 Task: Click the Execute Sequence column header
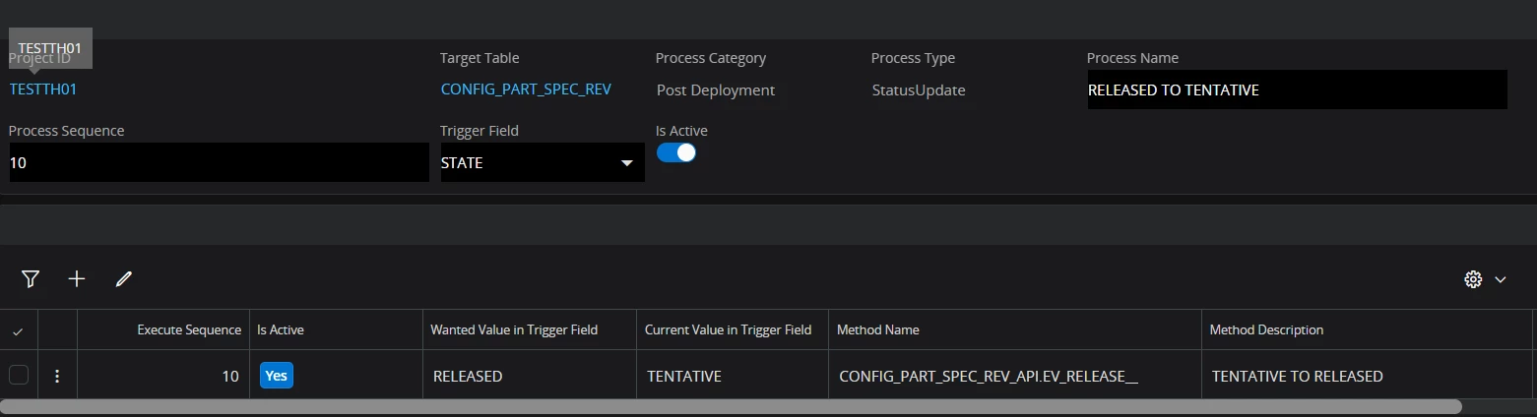[188, 330]
